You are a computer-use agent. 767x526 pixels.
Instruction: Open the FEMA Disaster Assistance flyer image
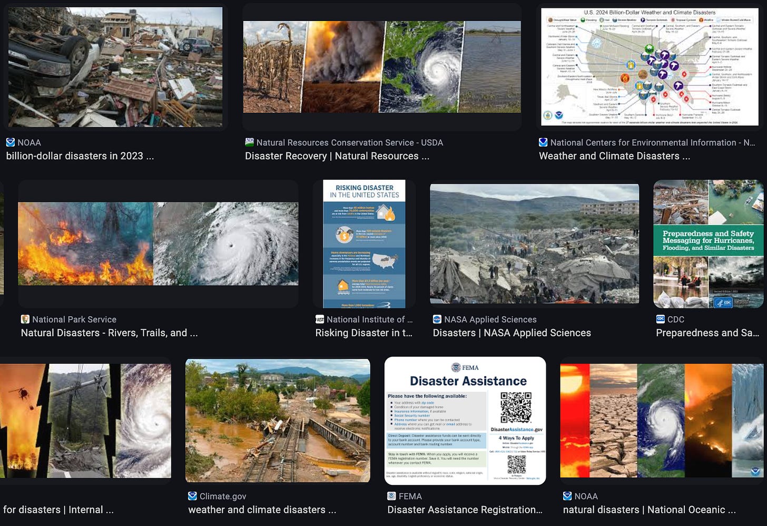(465, 421)
